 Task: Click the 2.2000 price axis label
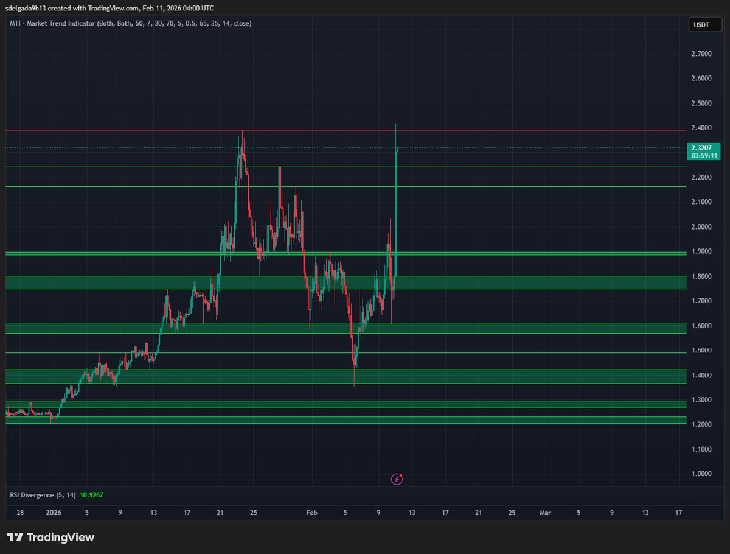[701, 177]
